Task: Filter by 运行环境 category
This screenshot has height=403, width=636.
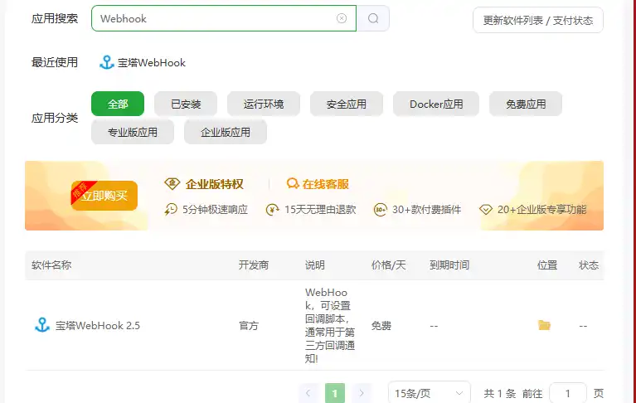Action: 264,104
